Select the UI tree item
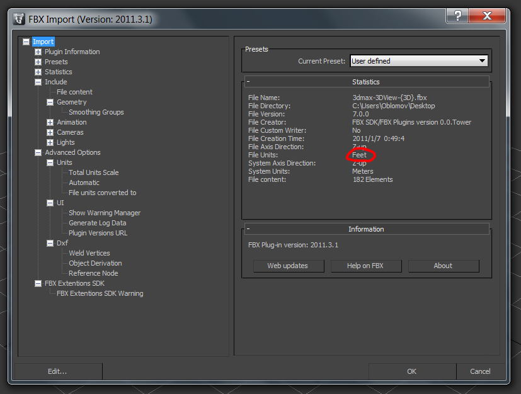Screen dimensions: 521x394 pyautogui.click(x=60, y=203)
